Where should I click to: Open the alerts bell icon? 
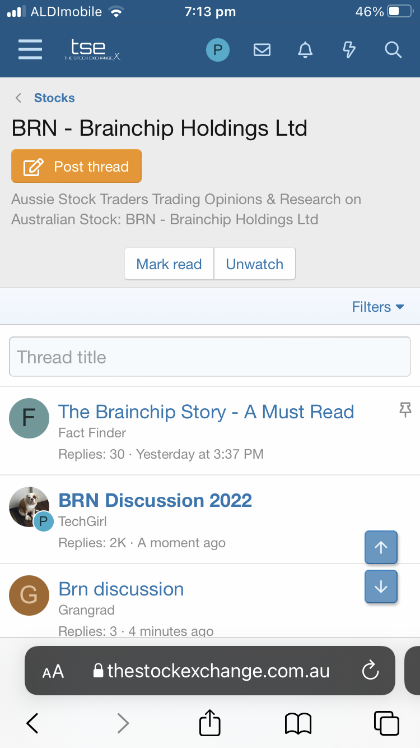pyautogui.click(x=305, y=50)
